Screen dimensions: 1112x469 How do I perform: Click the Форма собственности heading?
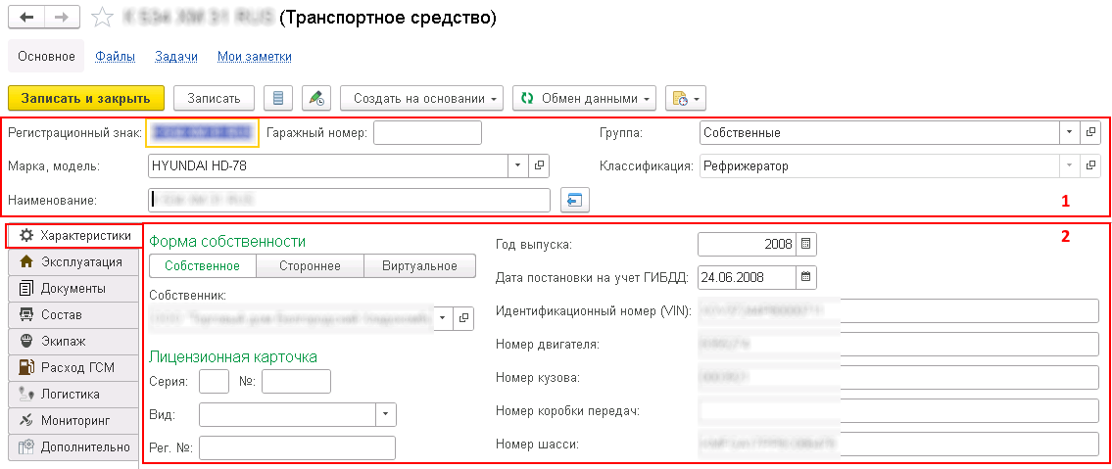point(227,242)
